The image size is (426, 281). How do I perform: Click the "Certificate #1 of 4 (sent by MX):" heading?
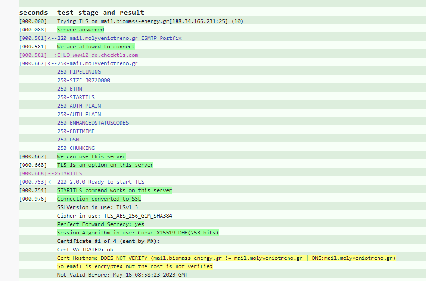pyautogui.click(x=108, y=241)
